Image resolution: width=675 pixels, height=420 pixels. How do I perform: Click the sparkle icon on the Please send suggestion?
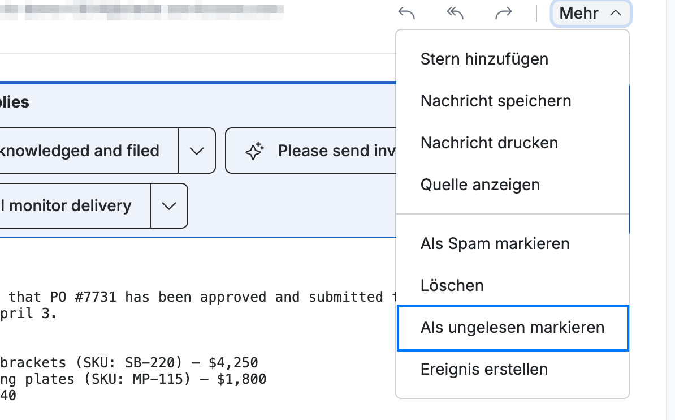254,151
